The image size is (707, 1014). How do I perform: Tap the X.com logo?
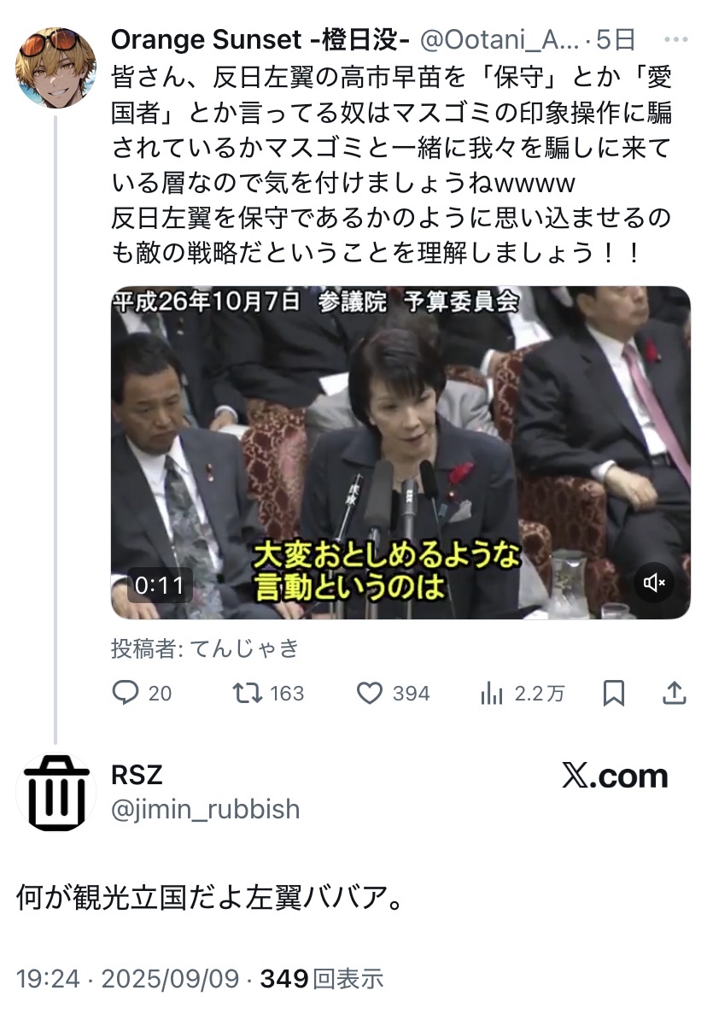pyautogui.click(x=615, y=776)
